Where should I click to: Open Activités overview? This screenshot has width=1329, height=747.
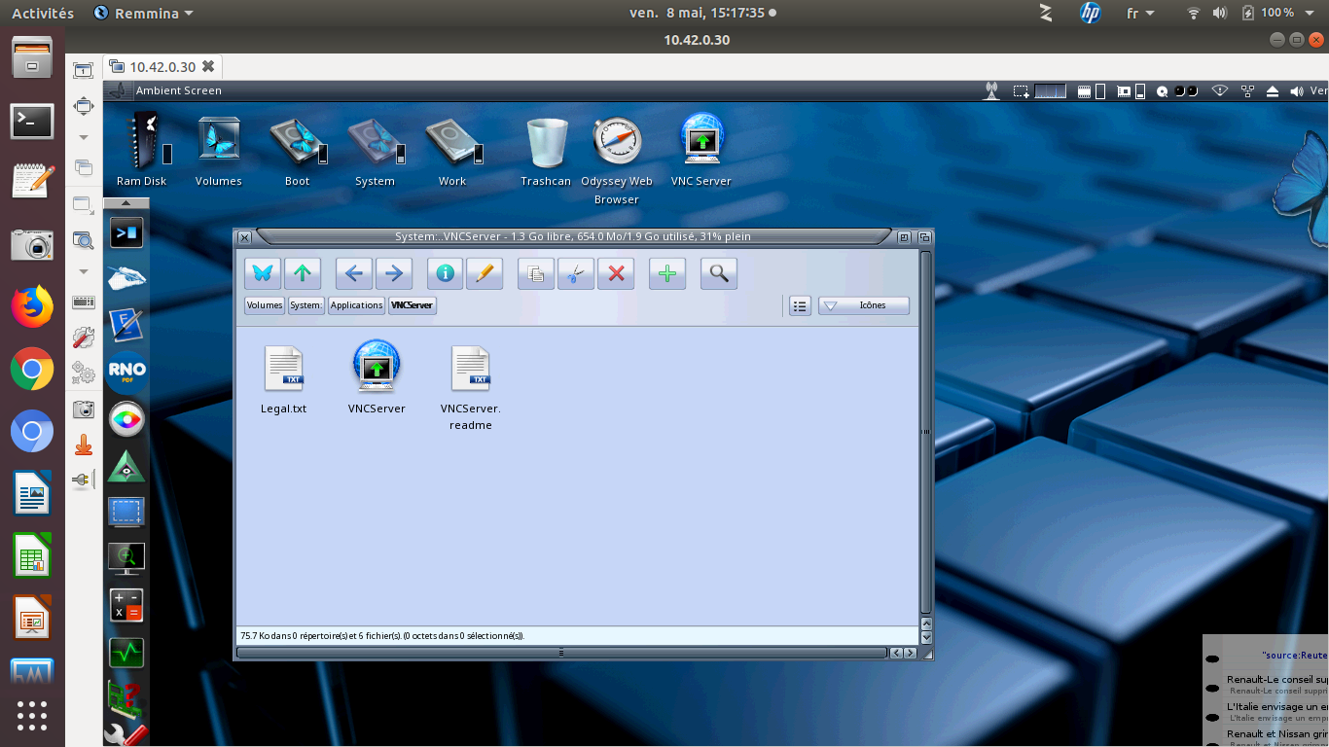pyautogui.click(x=43, y=13)
